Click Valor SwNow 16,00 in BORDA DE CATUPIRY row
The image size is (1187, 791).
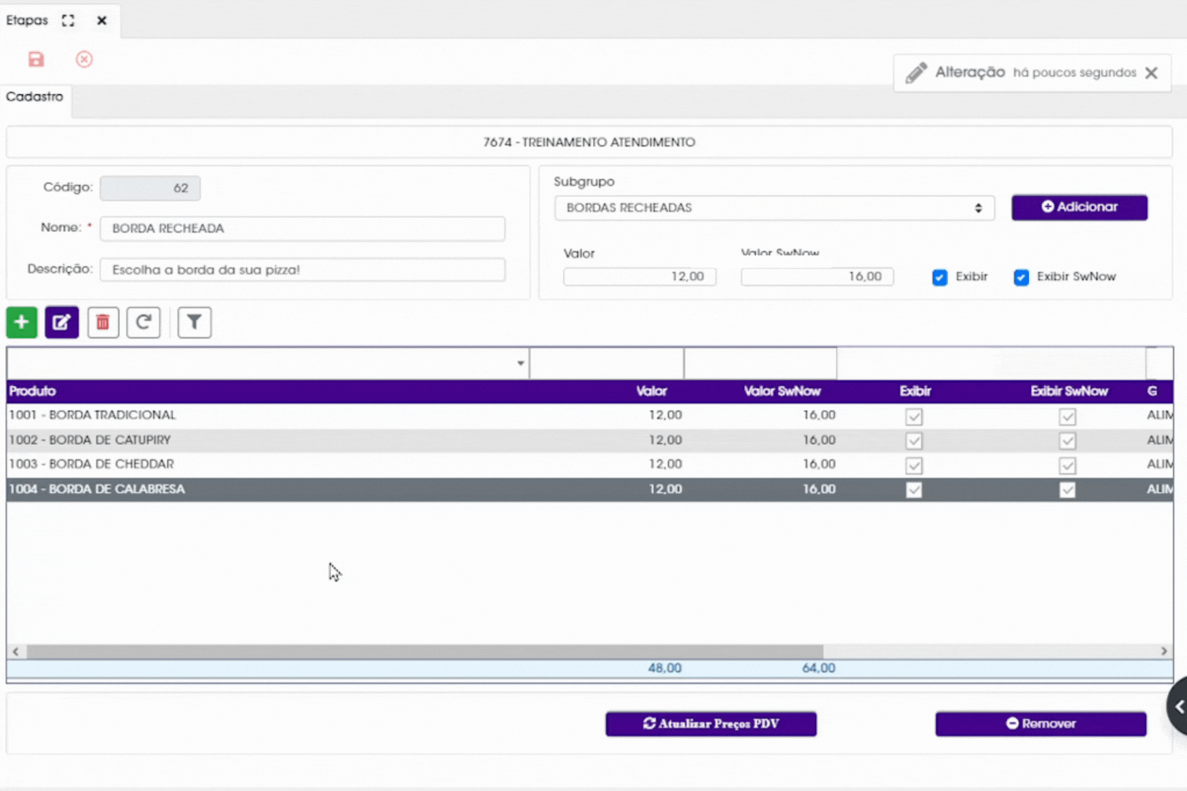[819, 440]
